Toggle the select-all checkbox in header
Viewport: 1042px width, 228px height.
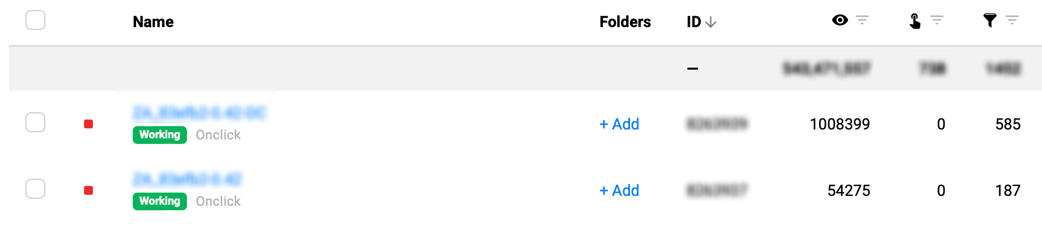pos(35,20)
